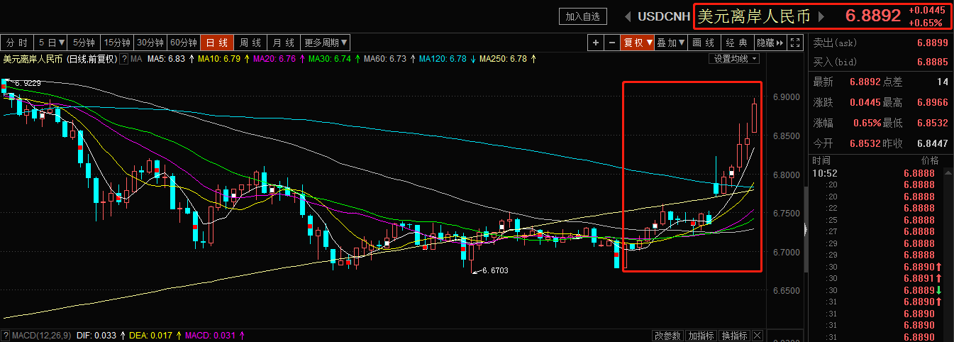
Task: Open the 复权 dropdown
Action: (637, 43)
